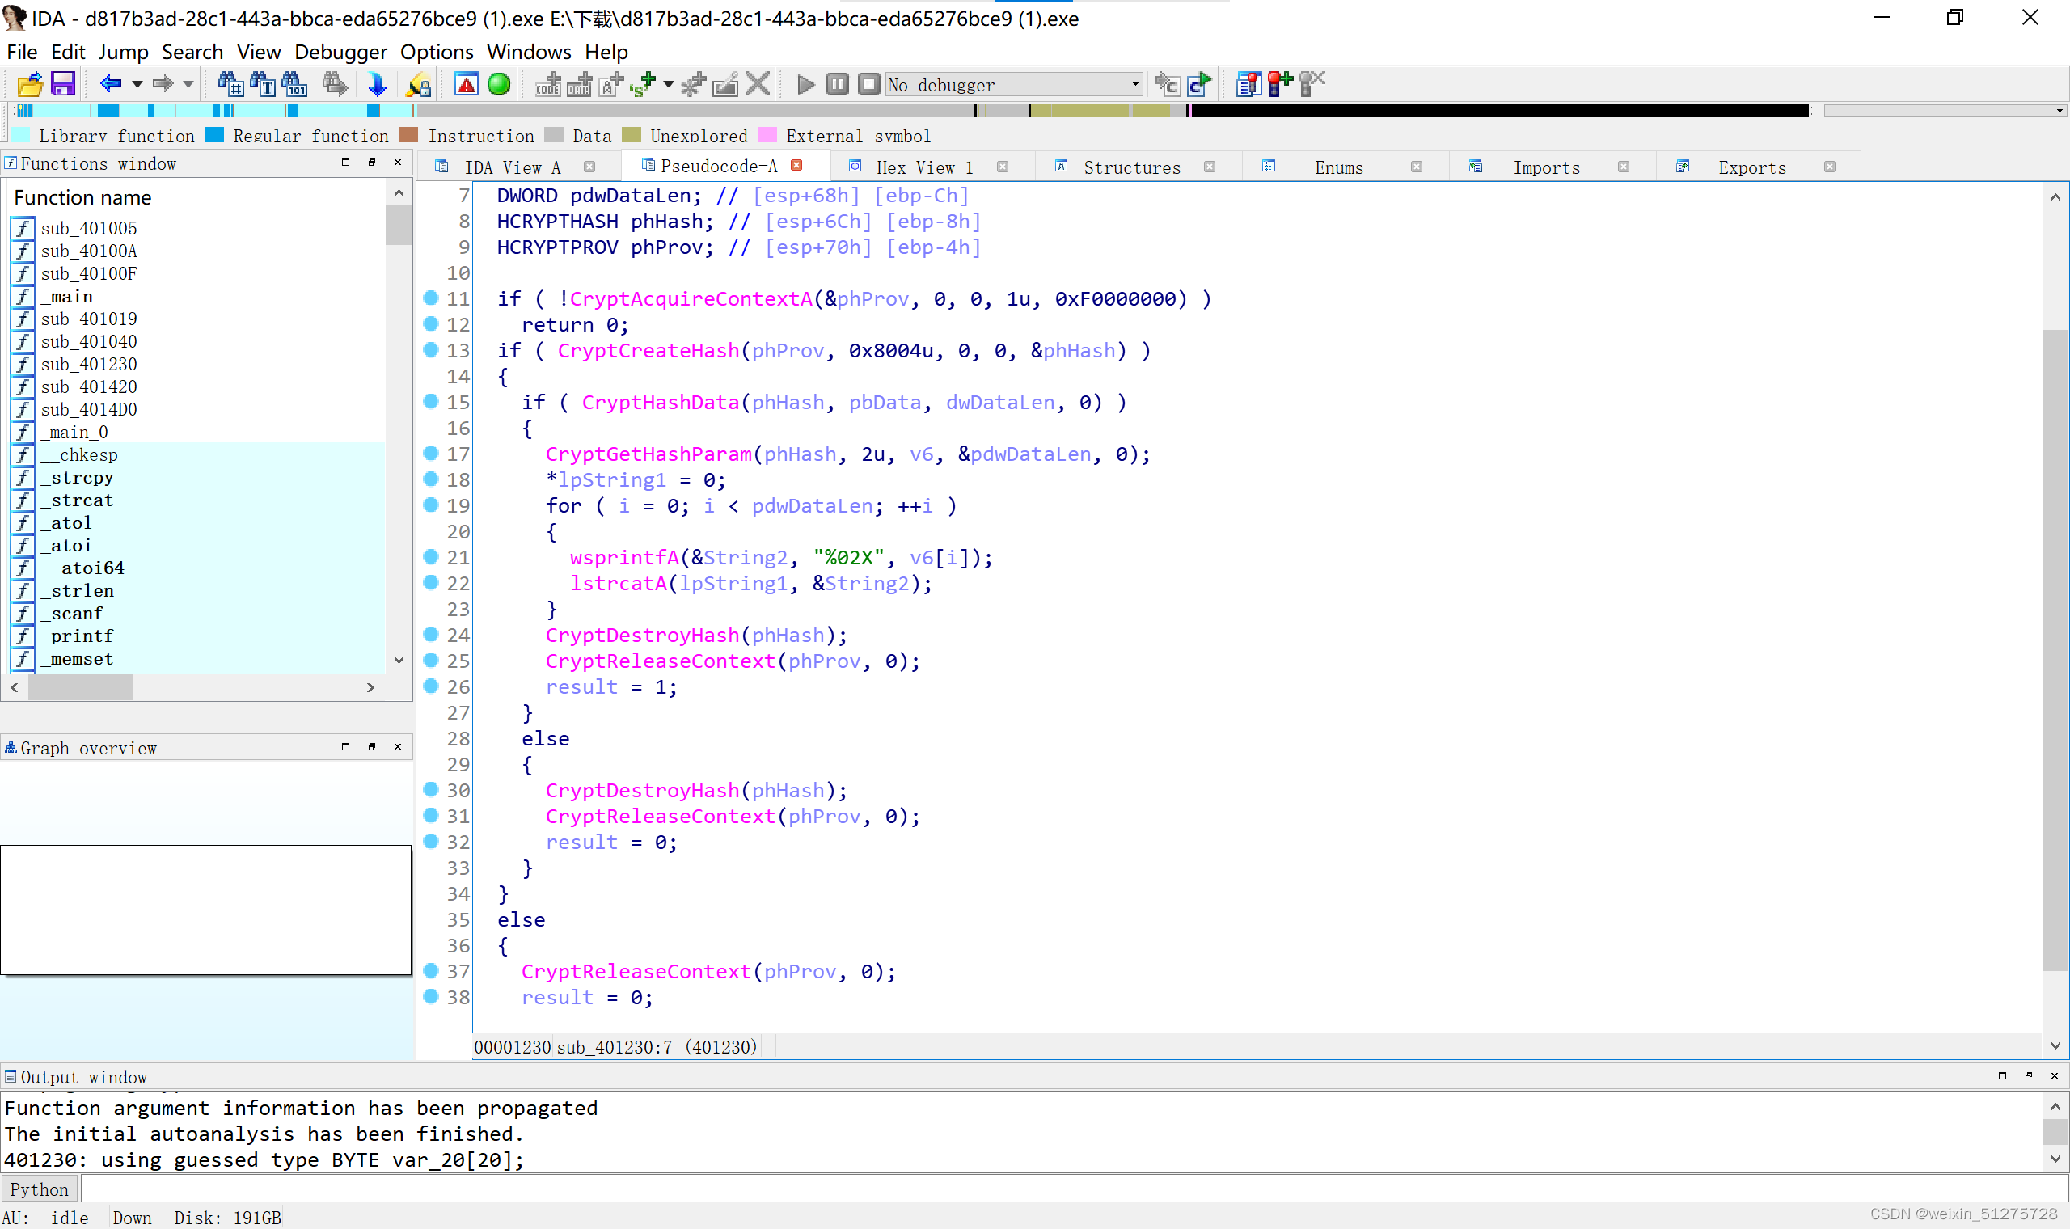Switch to the Hex View-1 tab

click(925, 167)
